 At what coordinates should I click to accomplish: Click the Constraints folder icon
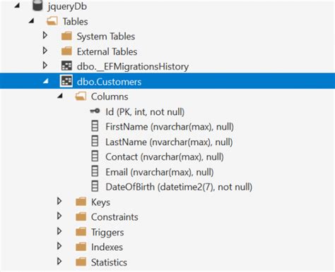pos(81,217)
